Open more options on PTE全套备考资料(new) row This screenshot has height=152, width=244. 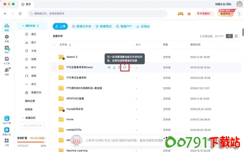tap(131, 67)
